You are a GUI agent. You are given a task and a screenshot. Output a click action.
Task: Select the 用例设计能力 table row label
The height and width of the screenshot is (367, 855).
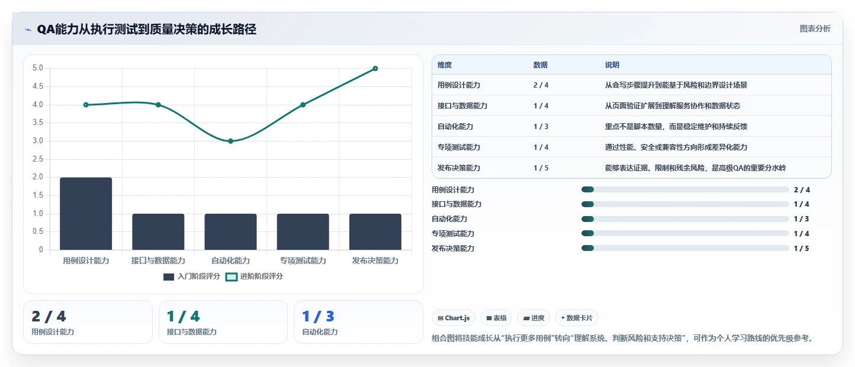(459, 85)
